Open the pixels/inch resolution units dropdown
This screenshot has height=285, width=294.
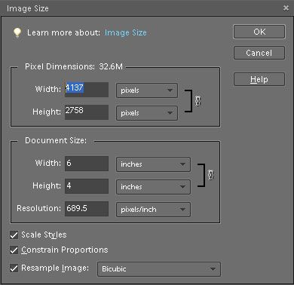coord(153,210)
